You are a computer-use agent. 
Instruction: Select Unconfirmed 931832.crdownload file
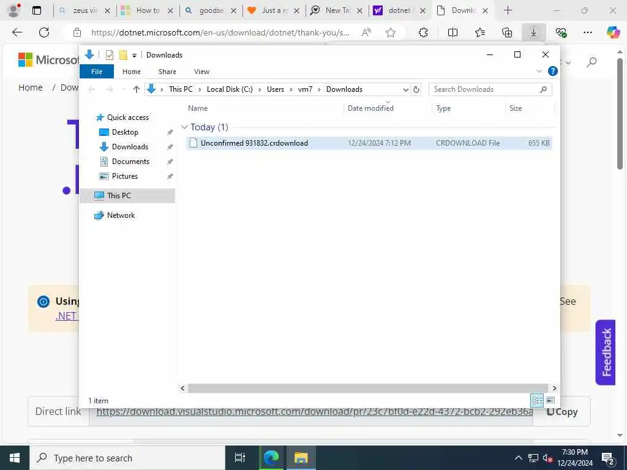click(x=369, y=143)
